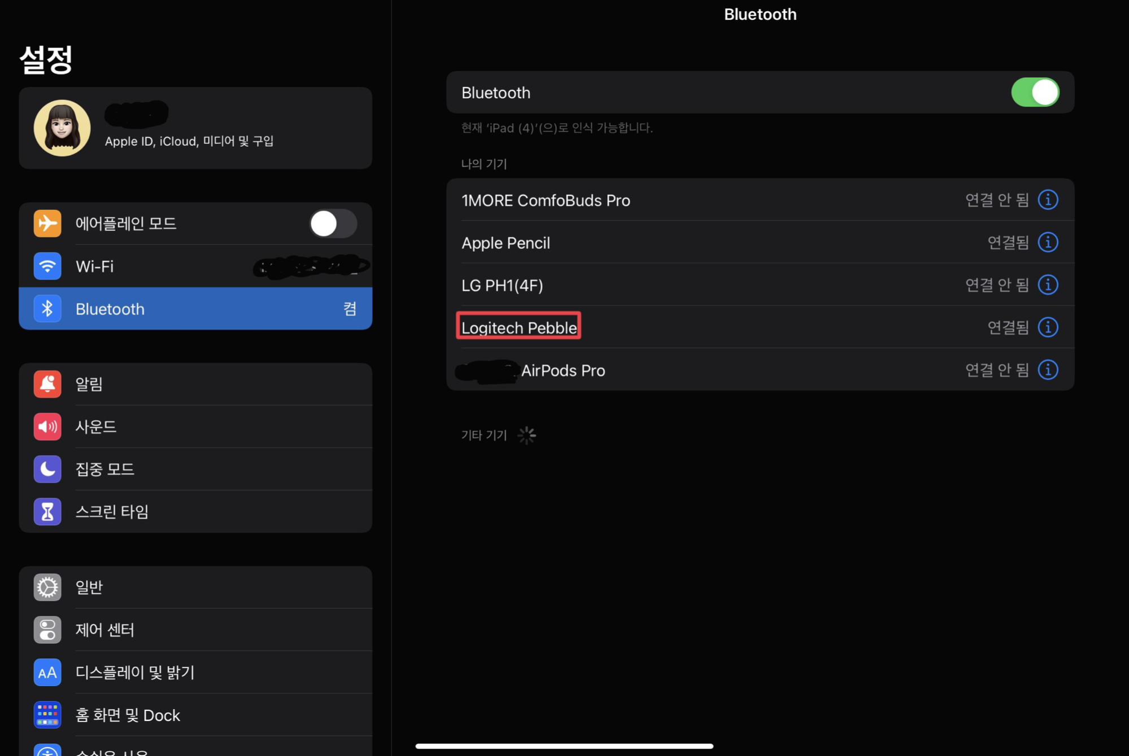
Task: Click 연결 안 됨 status of LG PH1(4F)
Action: point(997,285)
